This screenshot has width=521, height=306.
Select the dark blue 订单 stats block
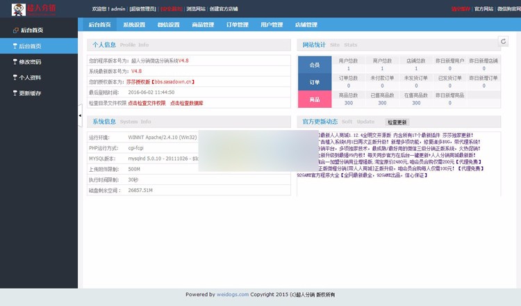[x=315, y=82]
